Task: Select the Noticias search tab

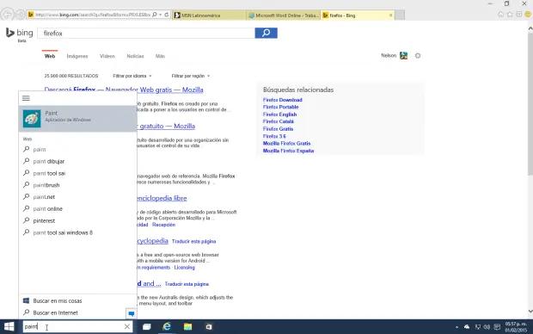Action: tap(135, 56)
